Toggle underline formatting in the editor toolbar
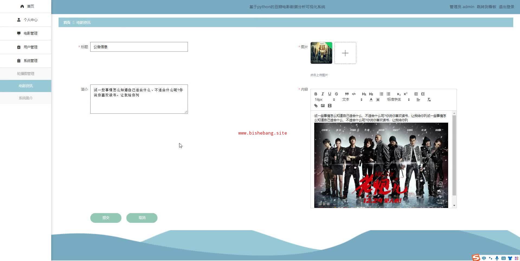 [329, 94]
